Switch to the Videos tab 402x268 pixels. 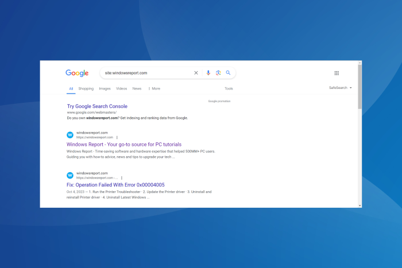pos(122,88)
